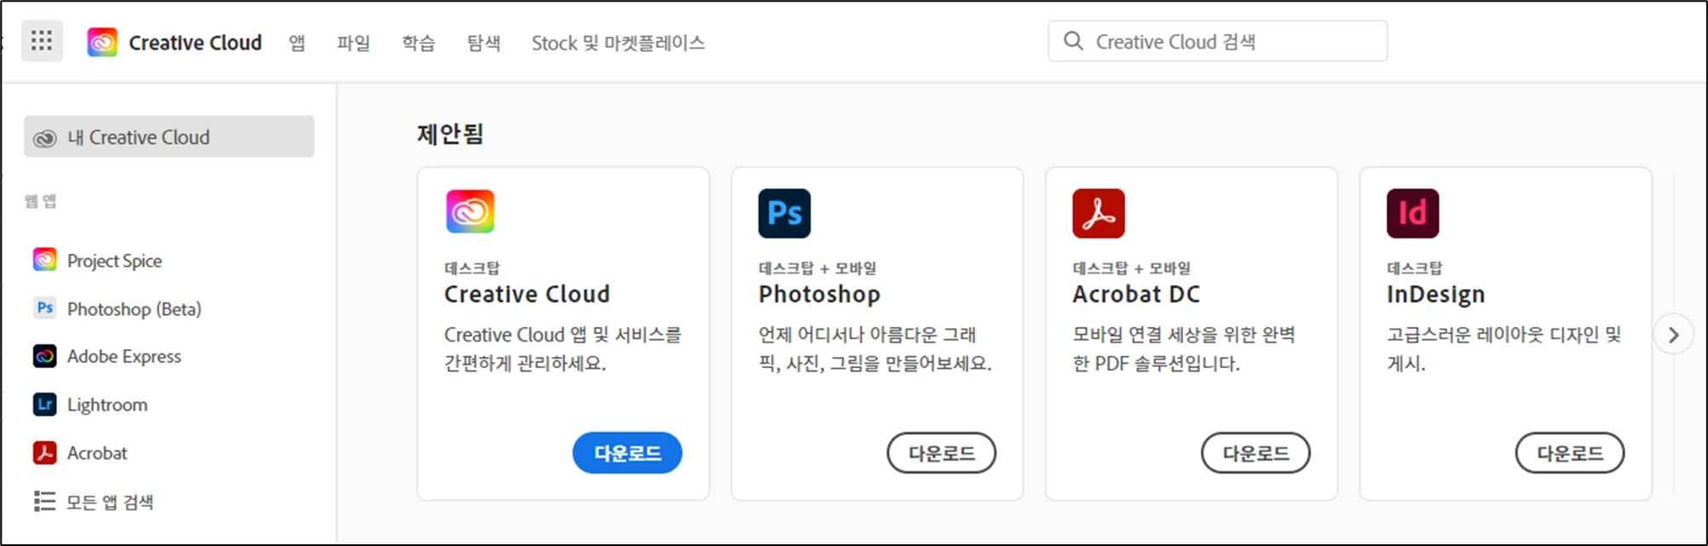Open the 파일 menu
1708x546 pixels.
pos(354,43)
